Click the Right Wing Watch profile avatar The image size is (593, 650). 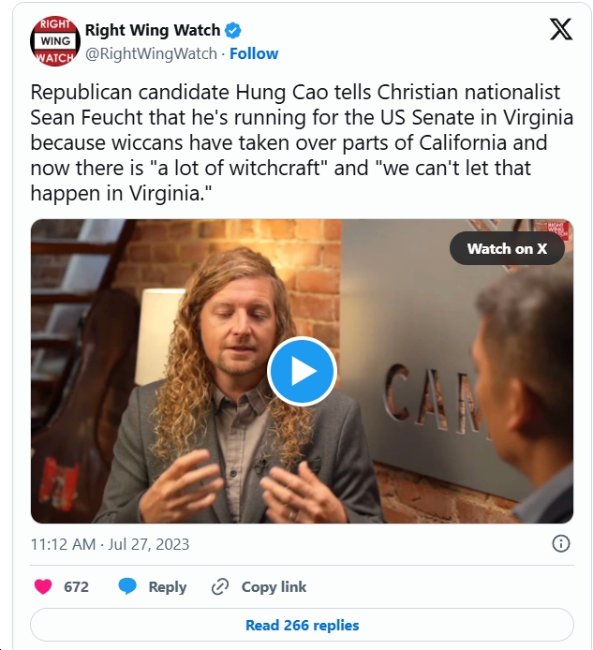[x=55, y=41]
